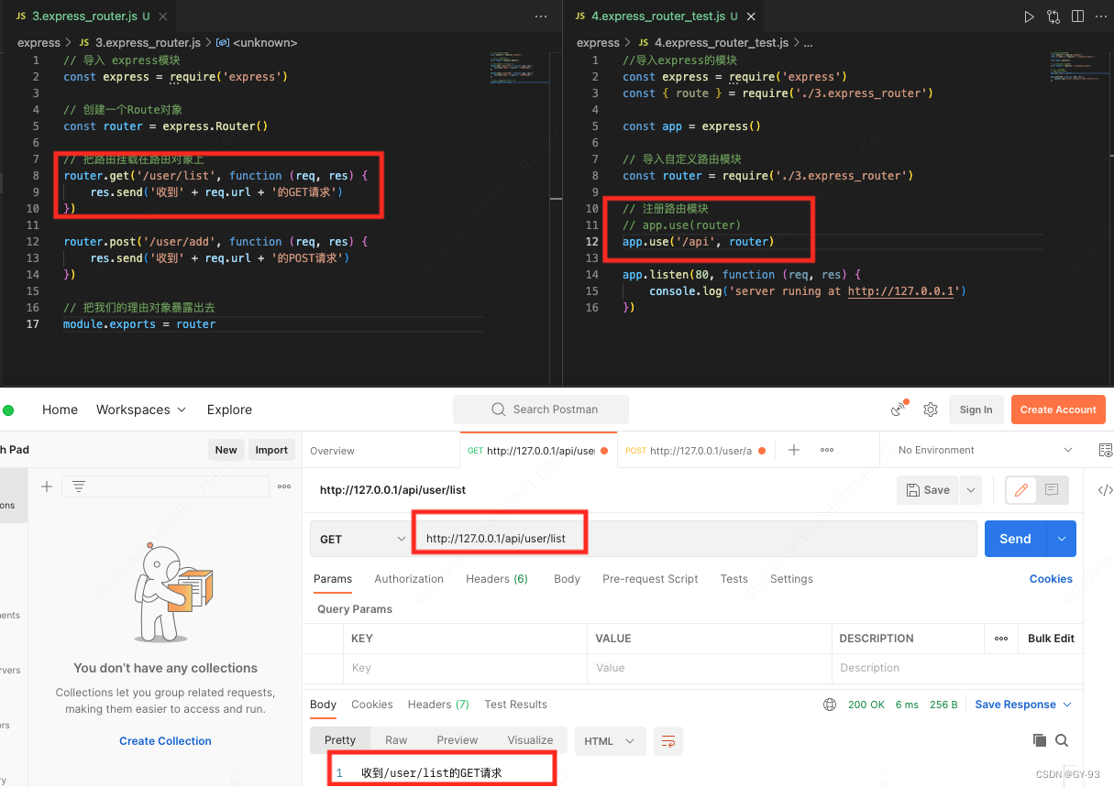Image resolution: width=1114 pixels, height=787 pixels.
Task: Open the Save options arrow
Action: tap(971, 490)
